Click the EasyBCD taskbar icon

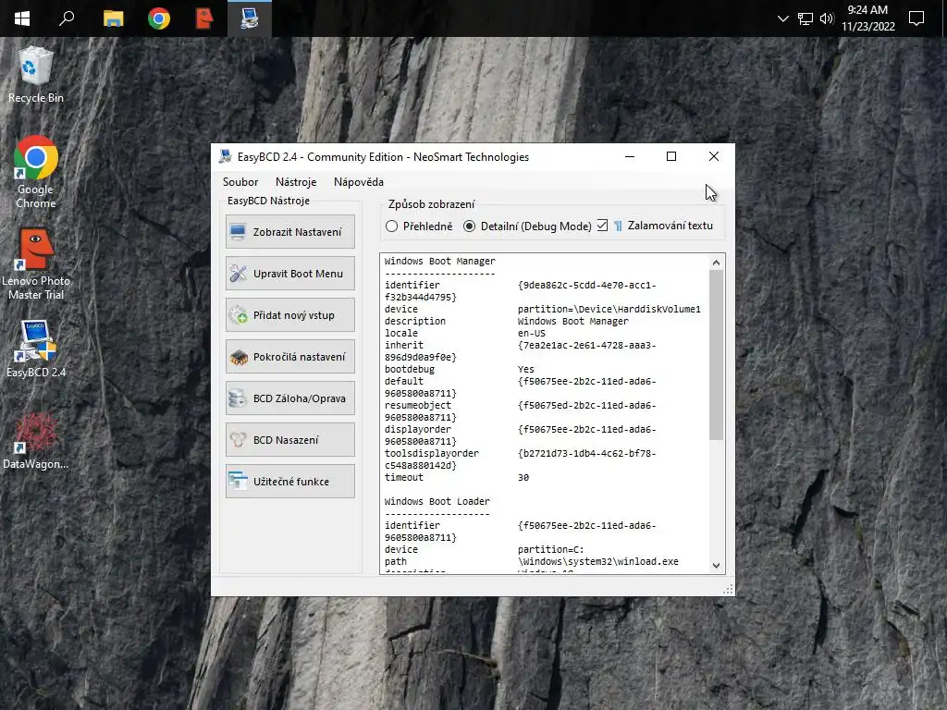pyautogui.click(x=250, y=18)
